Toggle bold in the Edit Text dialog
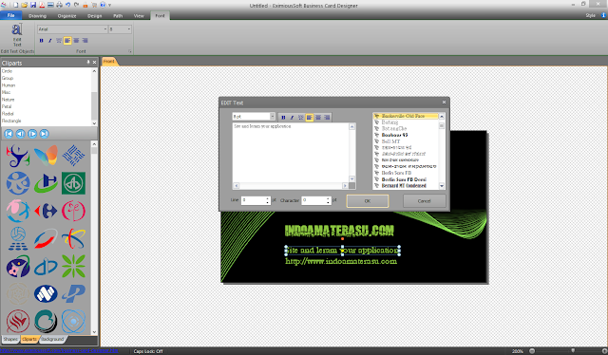608x355 pixels. pyautogui.click(x=283, y=118)
